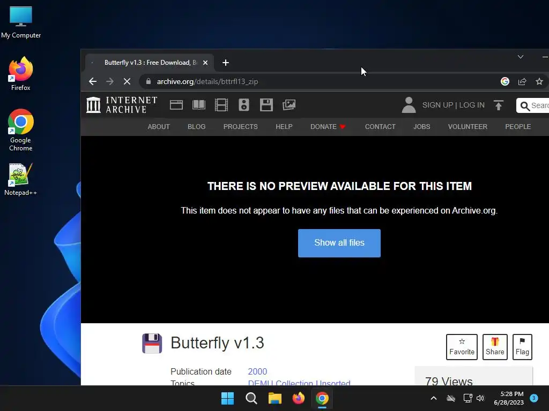Go back to previous page

point(92,81)
